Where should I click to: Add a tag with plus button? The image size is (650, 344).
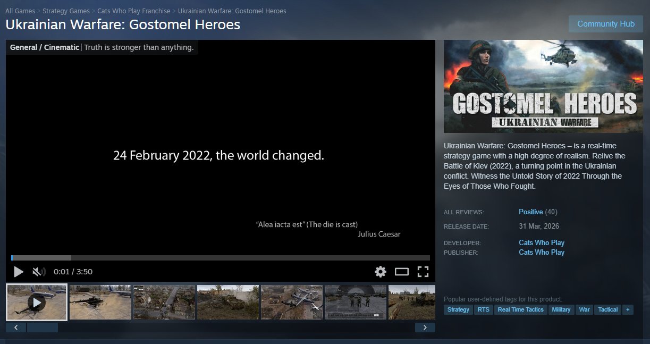coord(628,309)
